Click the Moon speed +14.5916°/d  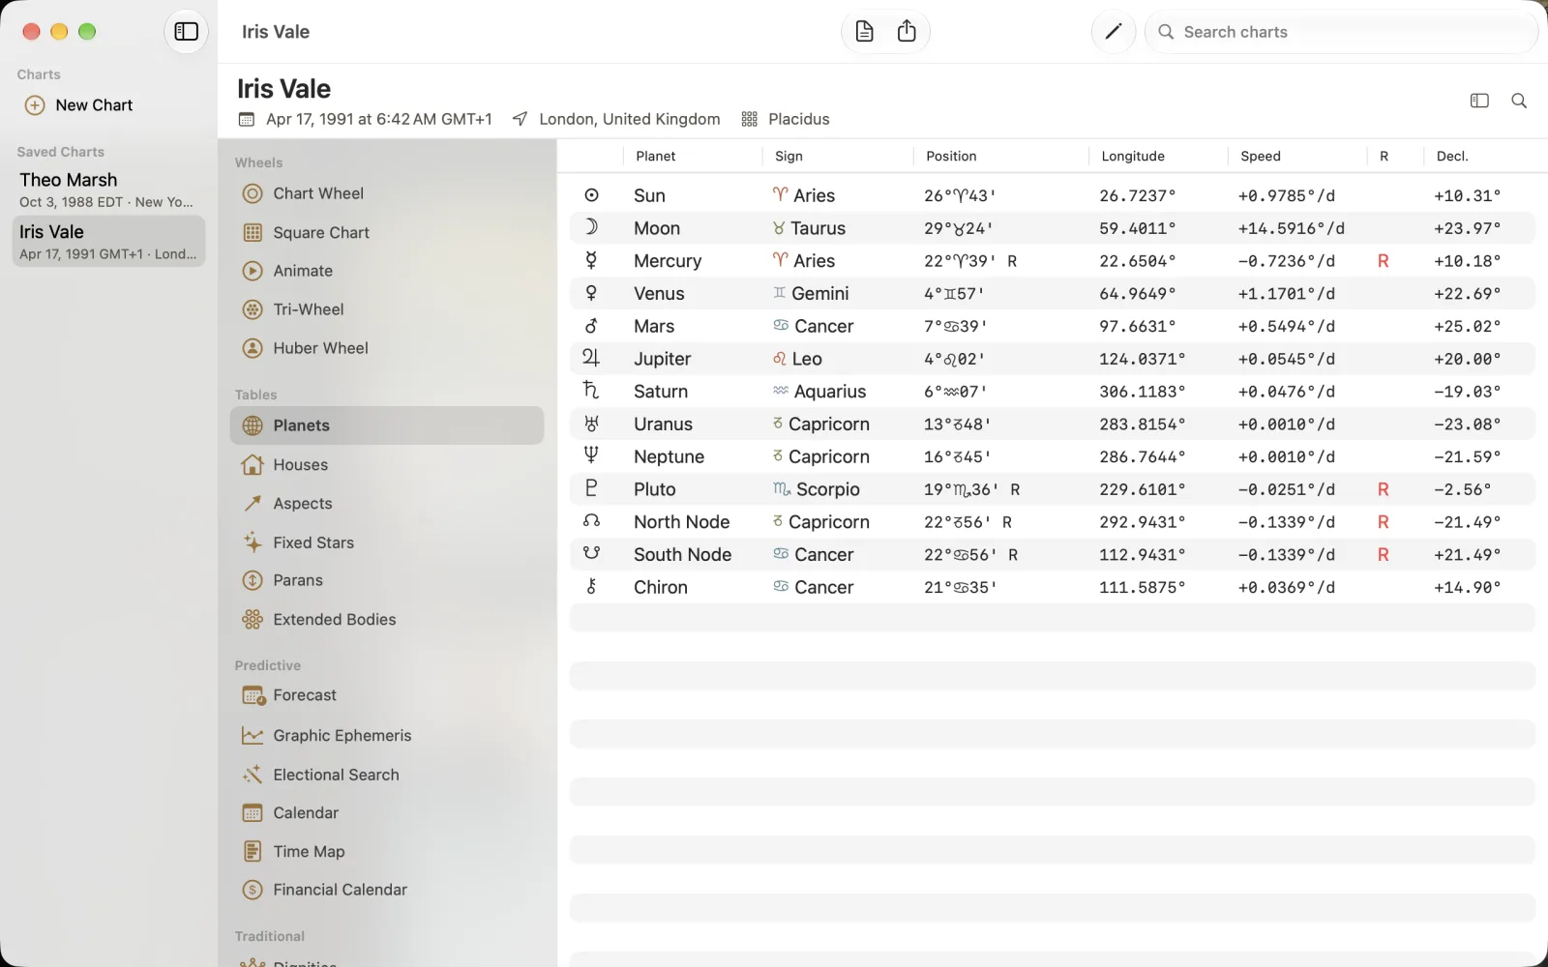(x=1291, y=229)
